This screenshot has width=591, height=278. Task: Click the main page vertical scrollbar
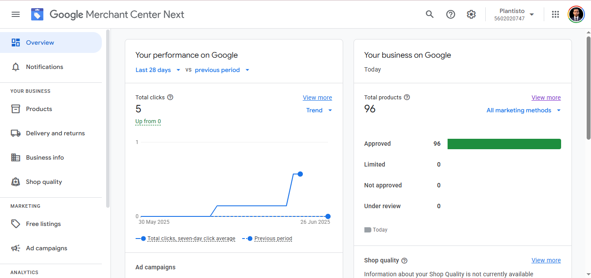[x=588, y=88]
